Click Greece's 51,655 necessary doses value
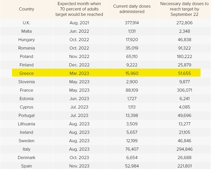Viewport: 211px width, 169px height. pyautogui.click(x=184, y=73)
